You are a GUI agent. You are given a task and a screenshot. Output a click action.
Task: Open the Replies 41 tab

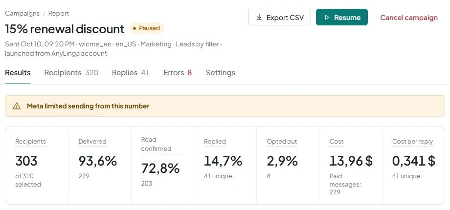(x=131, y=73)
